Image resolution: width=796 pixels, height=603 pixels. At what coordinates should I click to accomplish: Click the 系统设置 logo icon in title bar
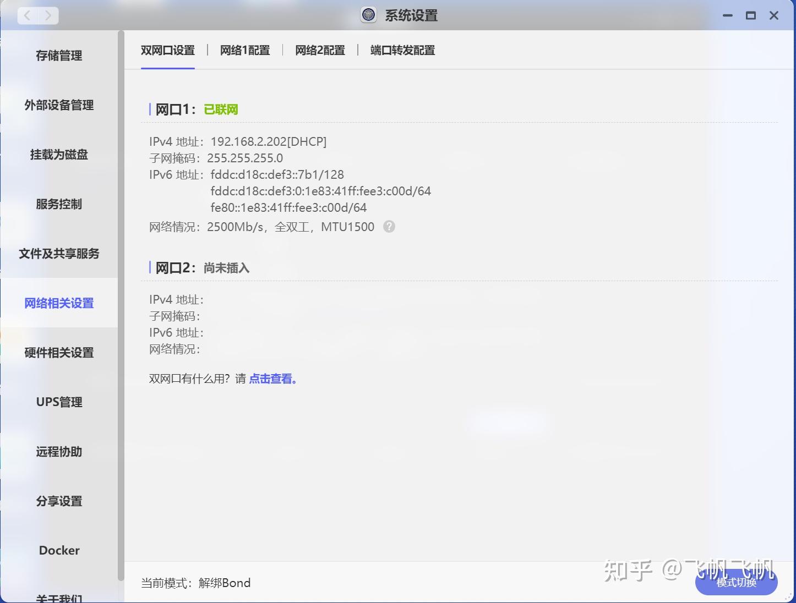pos(367,15)
